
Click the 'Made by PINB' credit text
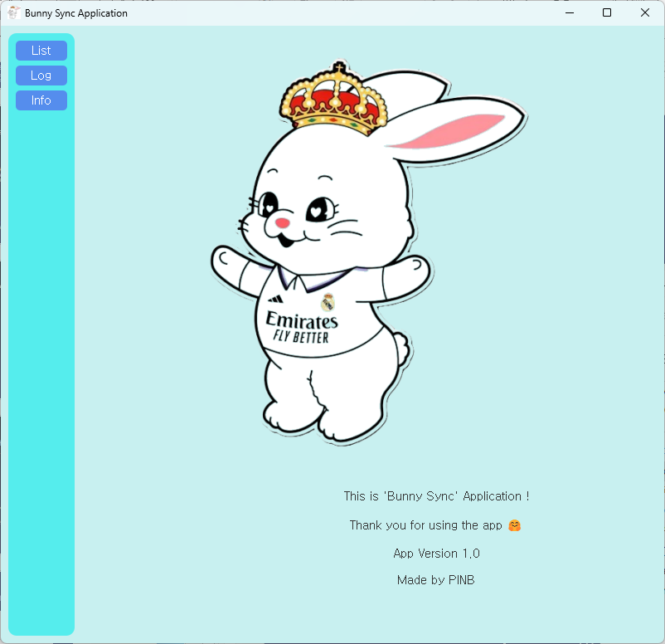436,580
